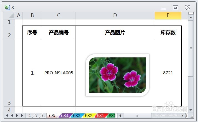
Task: Click the stock value 8721 cell
Action: point(168,73)
